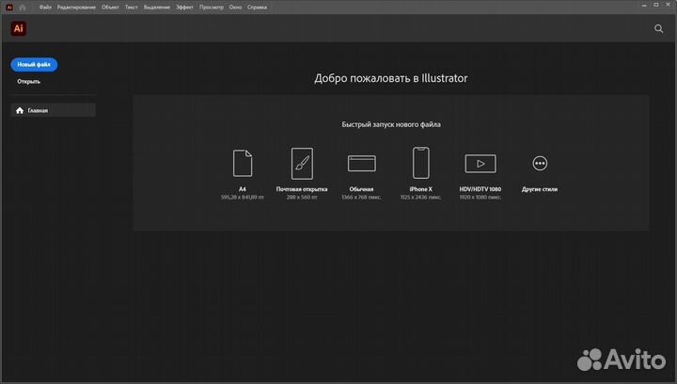Open the Просмотр menu

tap(212, 8)
